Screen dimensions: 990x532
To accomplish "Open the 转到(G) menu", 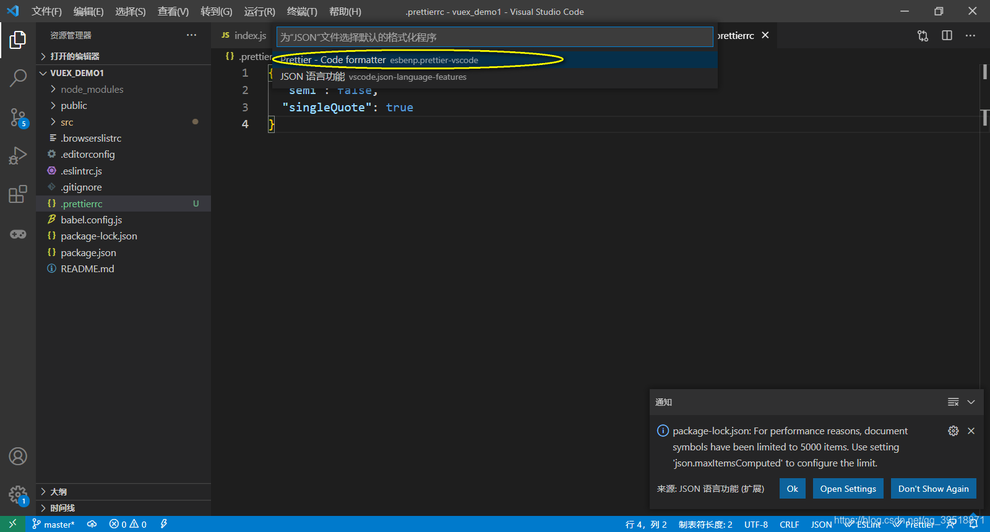I will pyautogui.click(x=217, y=11).
